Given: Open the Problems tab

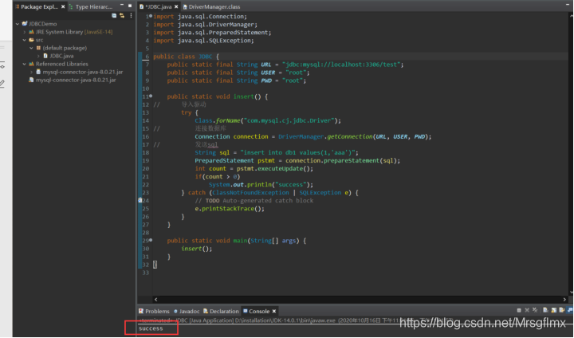Looking at the screenshot, I should click(x=154, y=311).
